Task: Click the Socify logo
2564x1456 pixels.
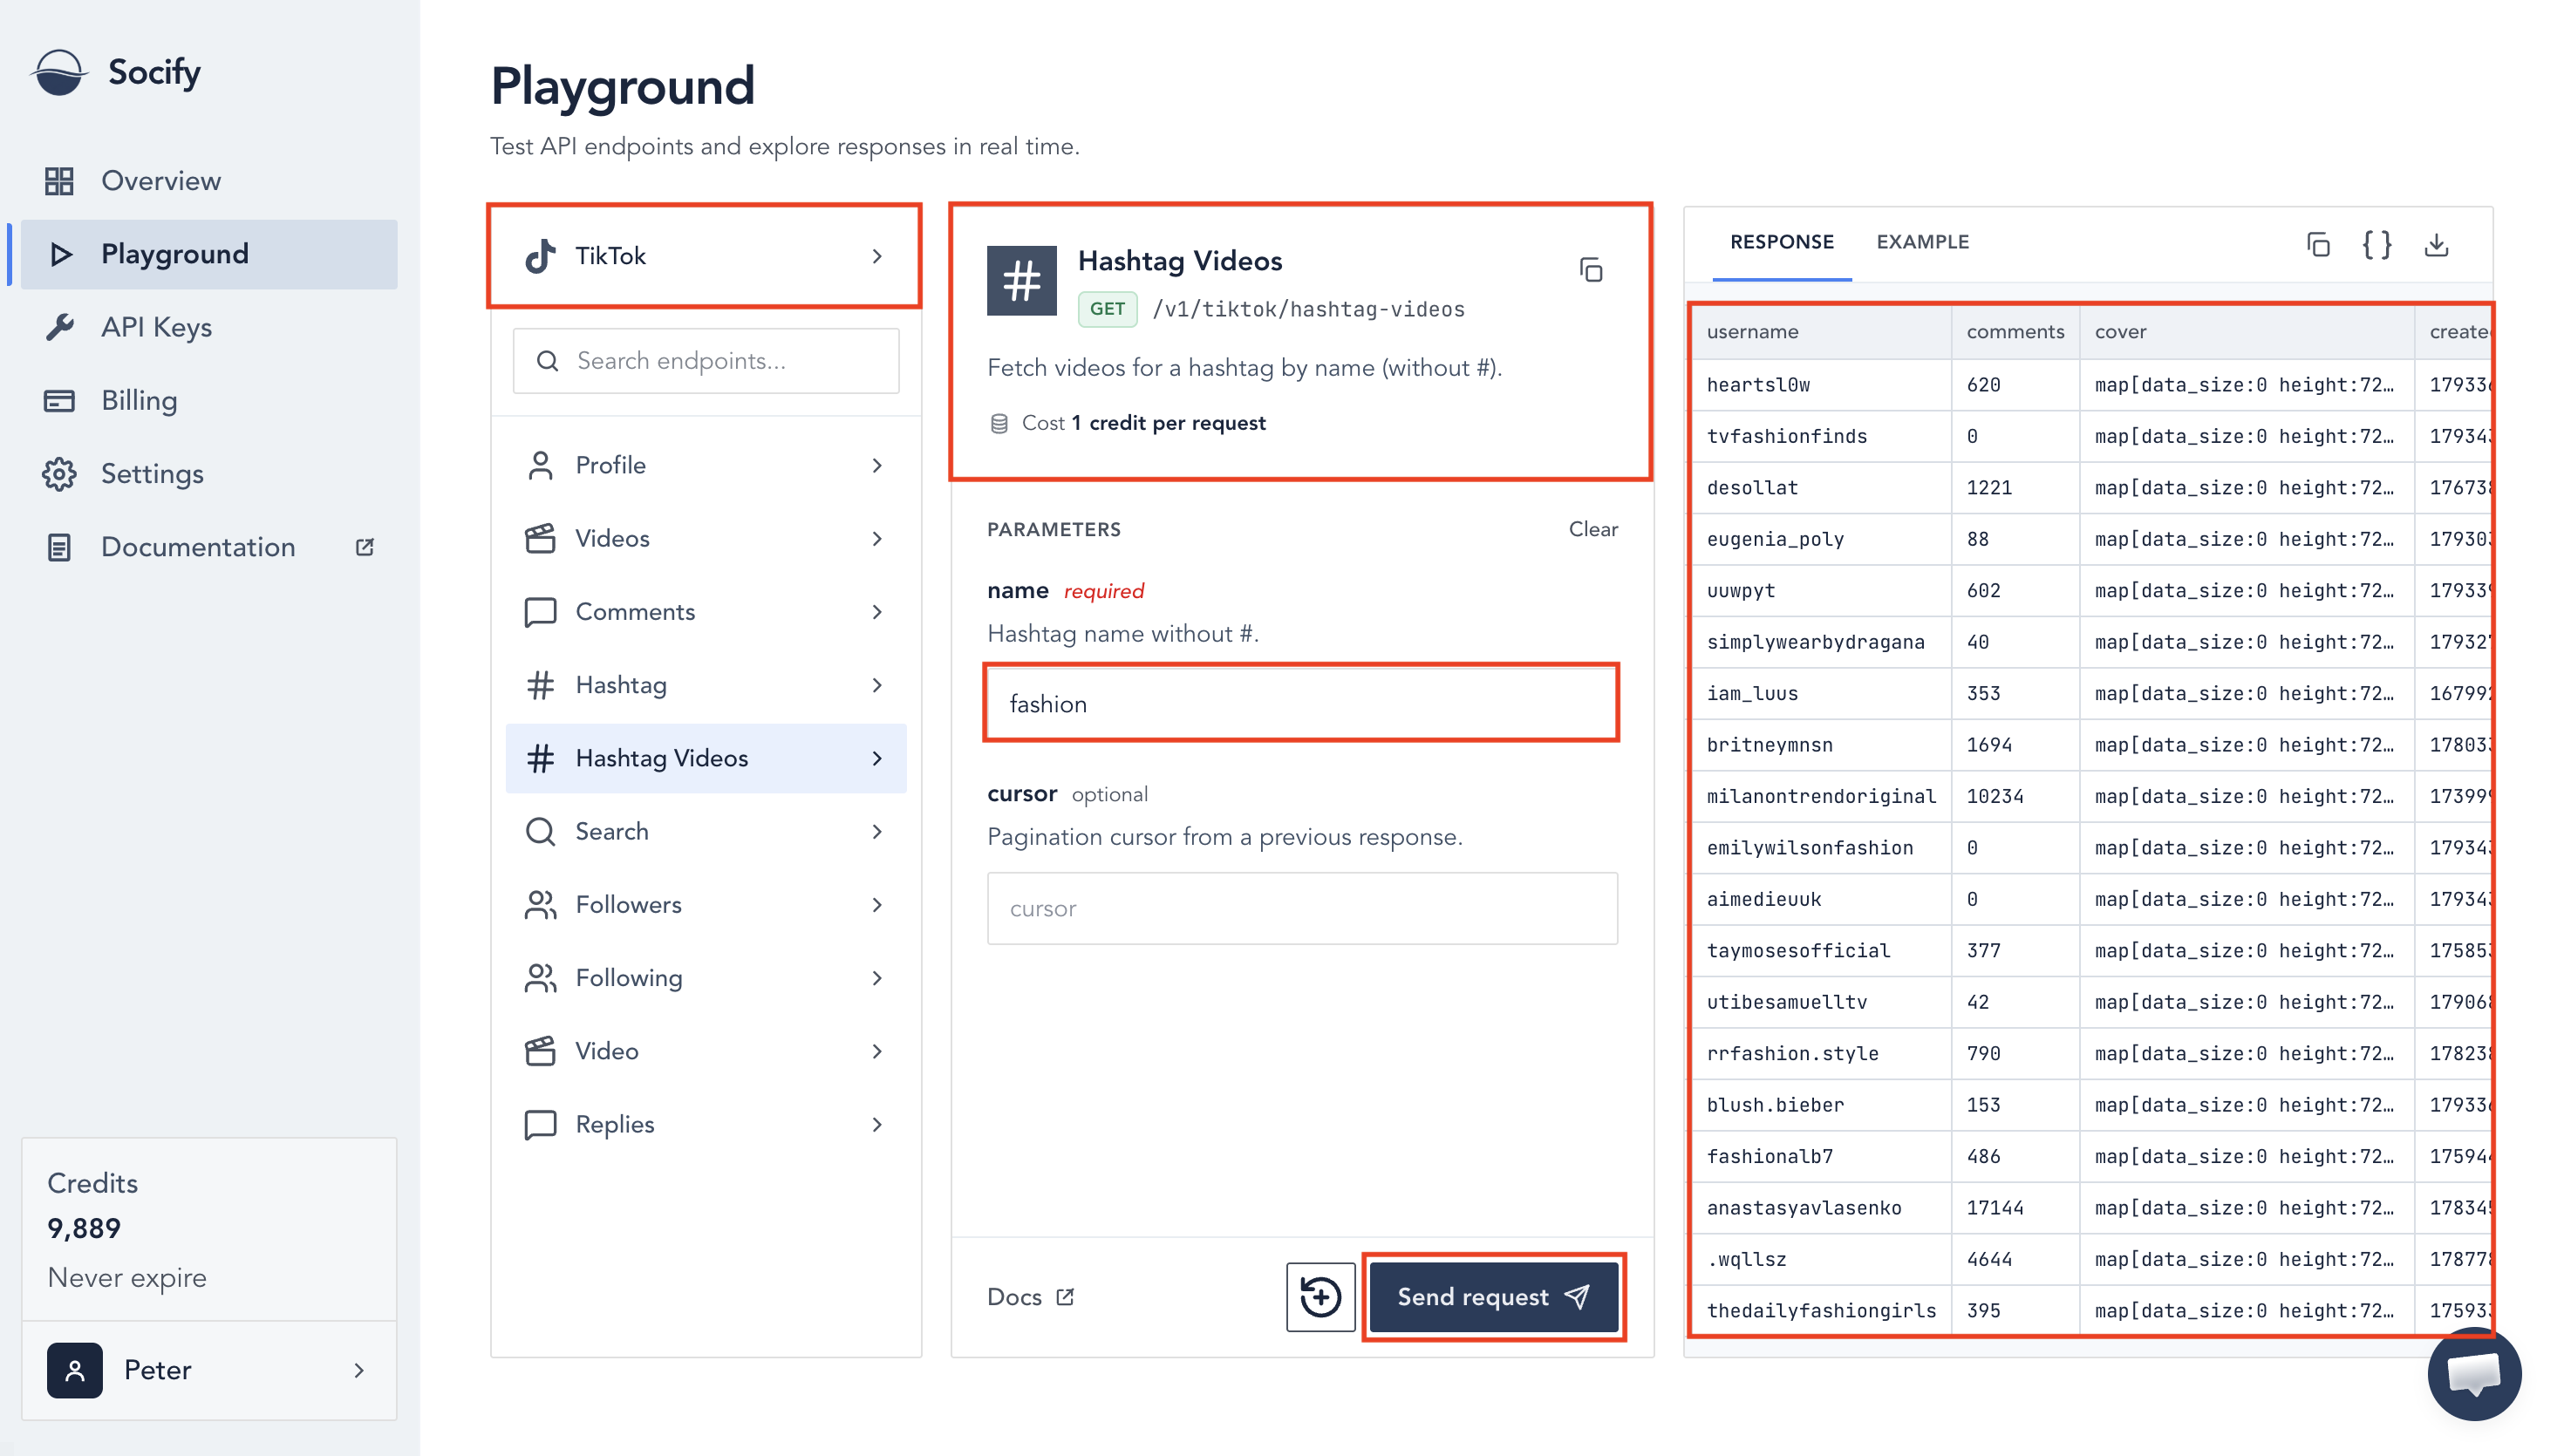Action: point(116,72)
